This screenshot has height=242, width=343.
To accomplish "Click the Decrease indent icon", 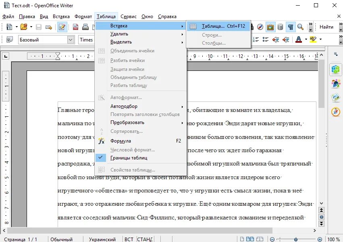I will (276, 39).
